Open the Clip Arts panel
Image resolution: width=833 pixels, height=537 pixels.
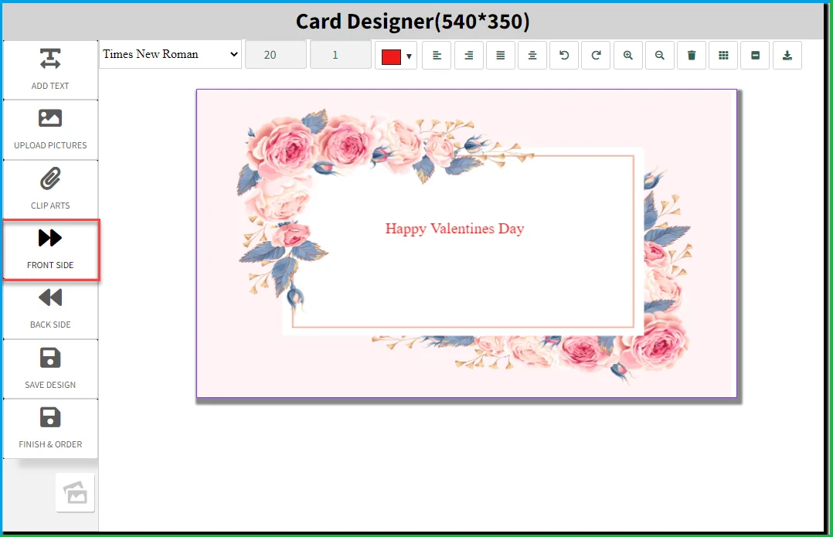click(x=50, y=189)
